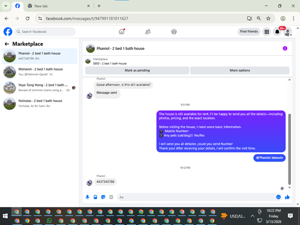
Task: Open the apps grid menu icon
Action: [266, 32]
